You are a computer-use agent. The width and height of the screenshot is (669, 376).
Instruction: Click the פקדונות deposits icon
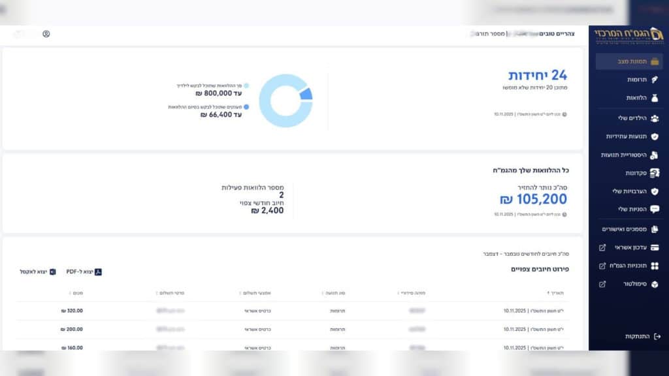point(655,173)
